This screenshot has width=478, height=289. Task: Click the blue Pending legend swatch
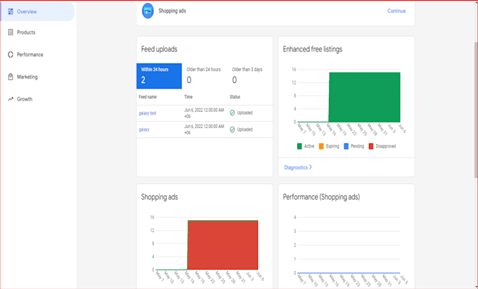pos(346,146)
